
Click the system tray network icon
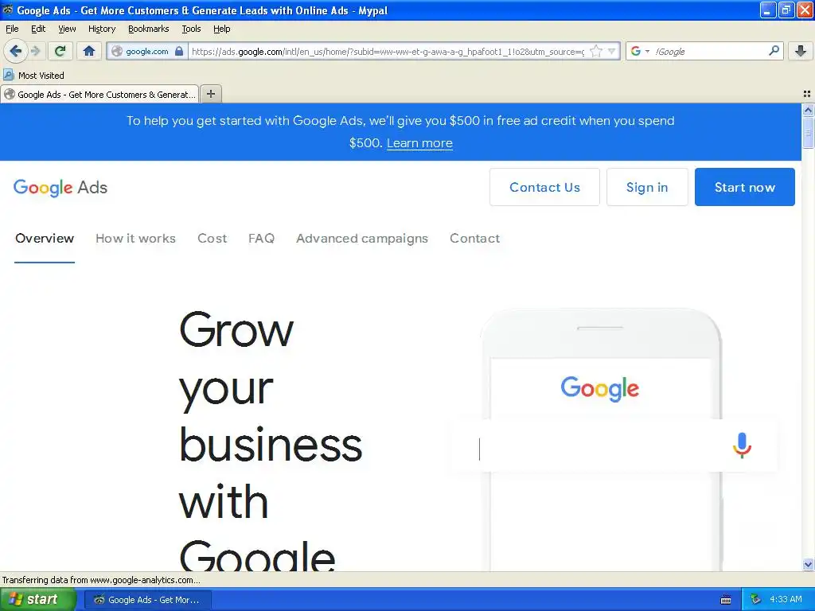coord(756,599)
